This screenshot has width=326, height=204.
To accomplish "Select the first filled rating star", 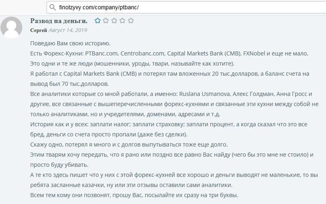I will point(98,21).
